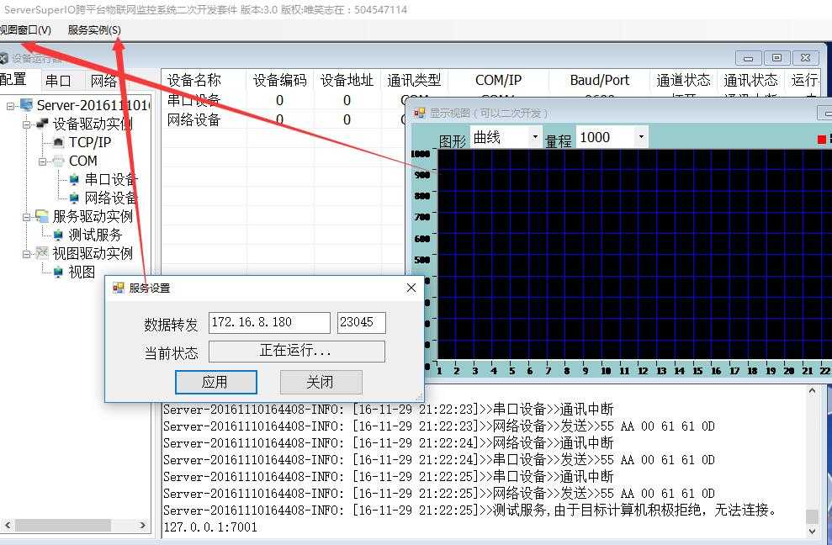Image resolution: width=832 pixels, height=545 pixels.
Task: Click the log scrollbar up arrow
Action: click(812, 391)
